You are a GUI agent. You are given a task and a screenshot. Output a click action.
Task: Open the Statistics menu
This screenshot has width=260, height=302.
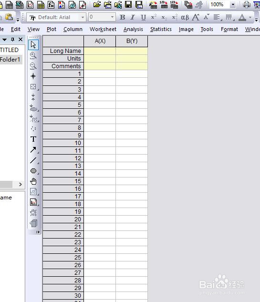161,29
